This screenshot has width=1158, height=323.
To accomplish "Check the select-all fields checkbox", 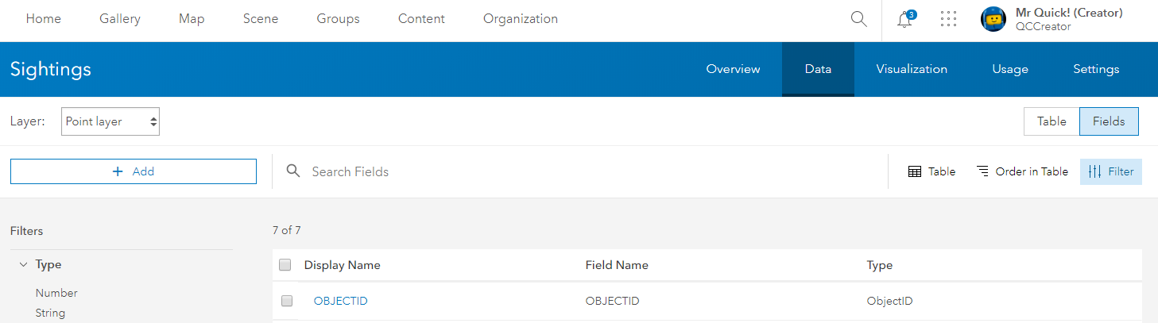I will pos(285,265).
